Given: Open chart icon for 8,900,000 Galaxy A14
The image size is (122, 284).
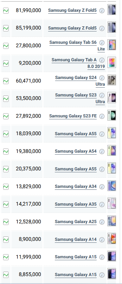Looking at the screenshot, I should pyautogui.click(x=6, y=240).
